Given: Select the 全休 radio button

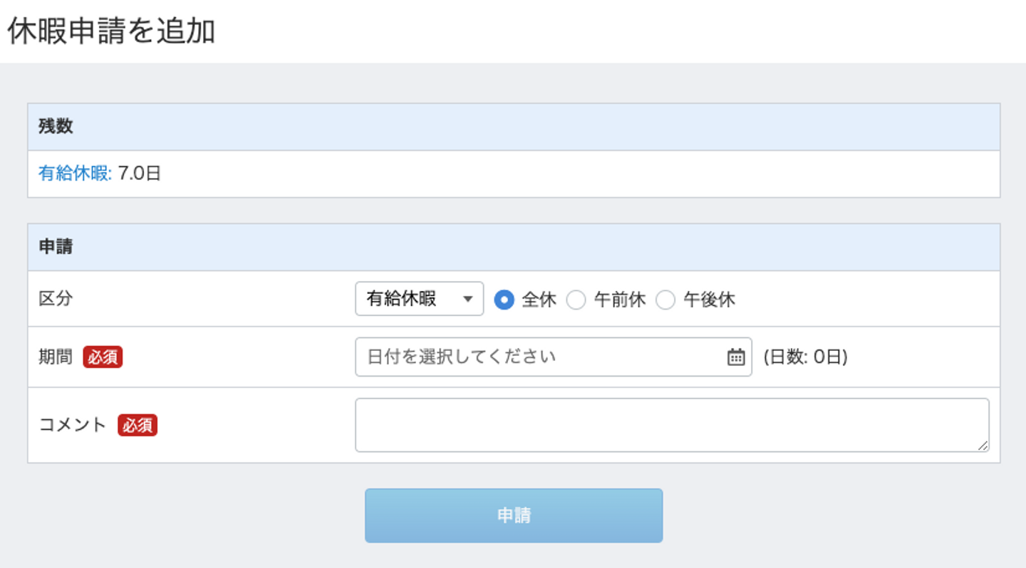Looking at the screenshot, I should tap(504, 300).
